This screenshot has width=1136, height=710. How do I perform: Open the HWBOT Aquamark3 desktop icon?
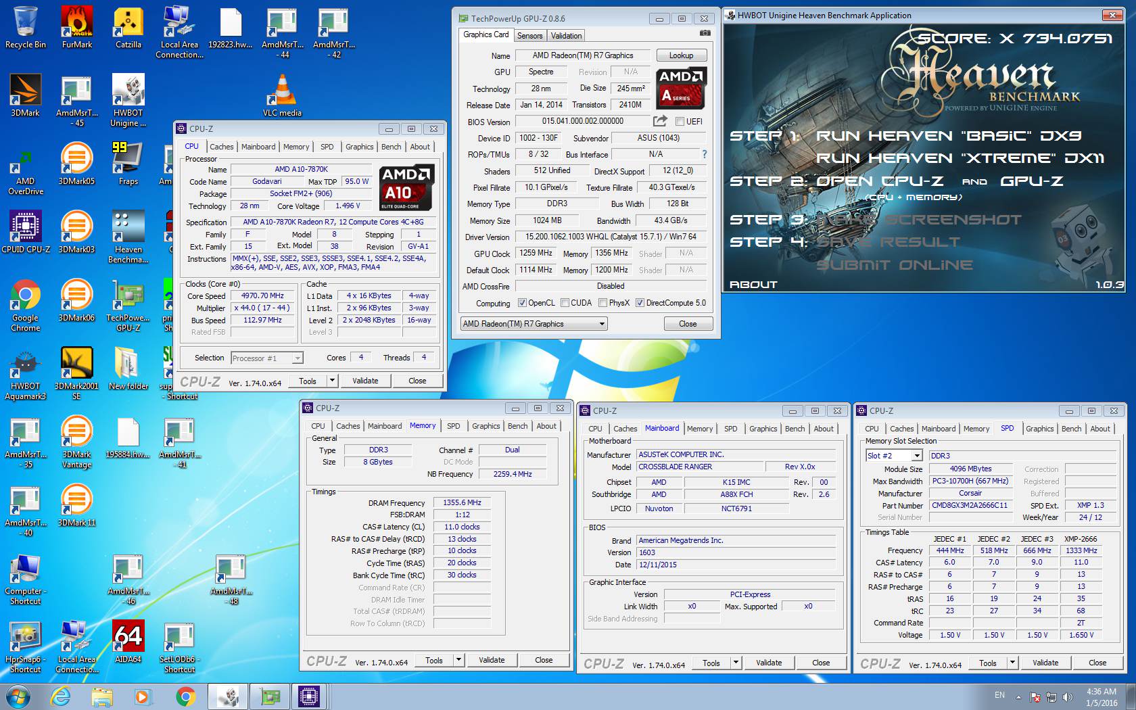click(26, 373)
